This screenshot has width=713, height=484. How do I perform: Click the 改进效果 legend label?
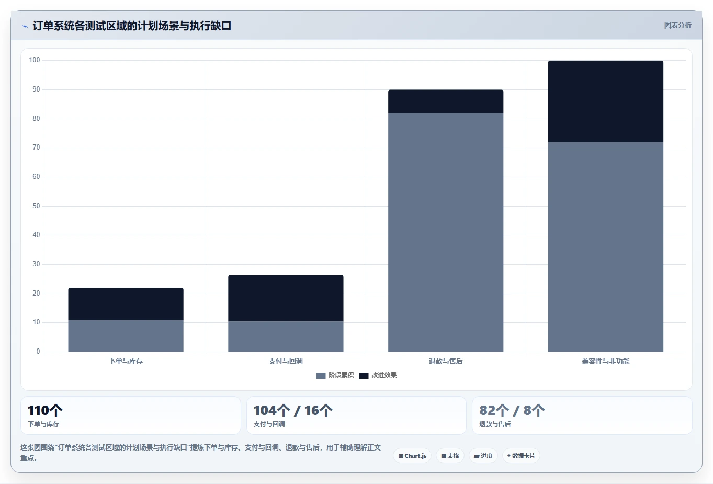pyautogui.click(x=384, y=375)
